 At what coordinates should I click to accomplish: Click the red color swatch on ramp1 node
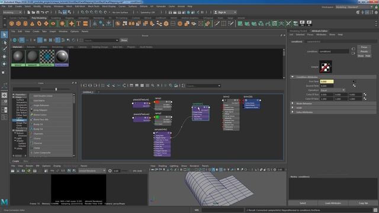(158, 102)
